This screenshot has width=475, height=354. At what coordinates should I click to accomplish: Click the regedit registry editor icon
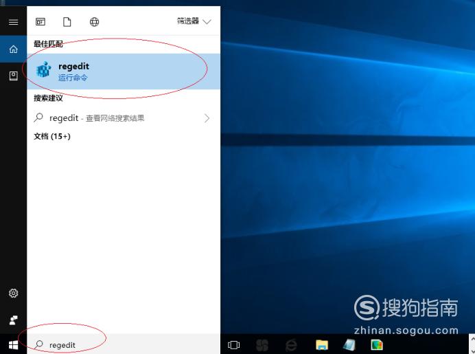[44, 69]
